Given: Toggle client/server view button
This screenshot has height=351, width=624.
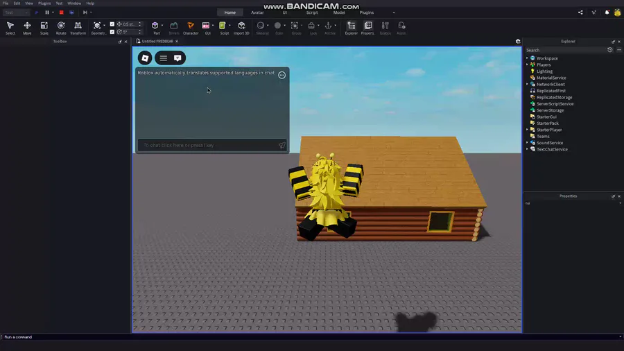Looking at the screenshot, I should (71, 12).
